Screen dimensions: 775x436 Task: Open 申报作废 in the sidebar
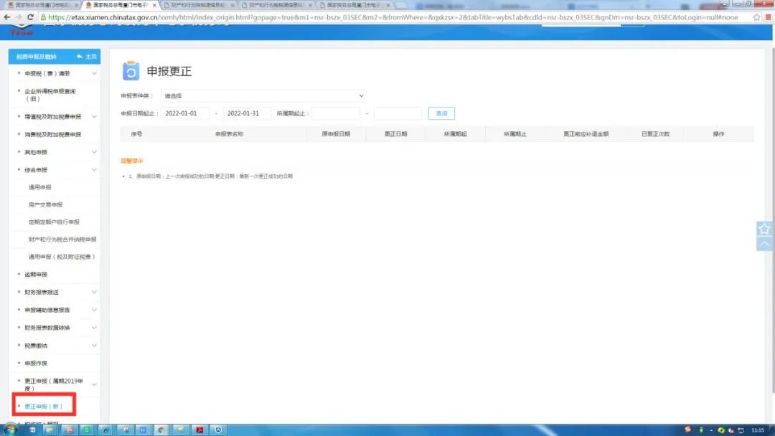point(36,364)
